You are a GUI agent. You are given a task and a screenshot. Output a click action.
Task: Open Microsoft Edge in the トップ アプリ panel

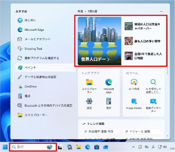pos(109,86)
